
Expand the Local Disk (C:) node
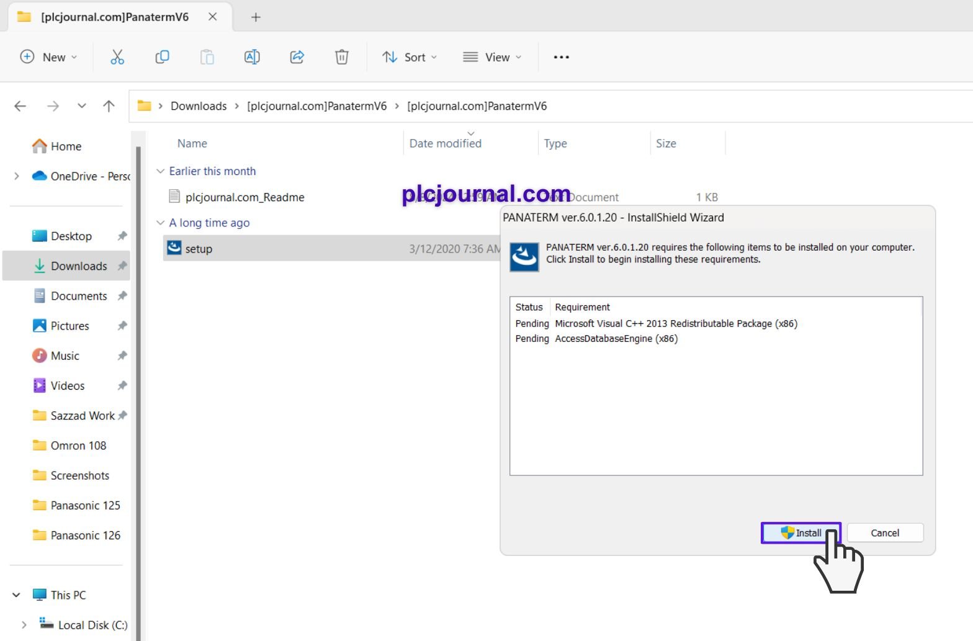tap(24, 625)
